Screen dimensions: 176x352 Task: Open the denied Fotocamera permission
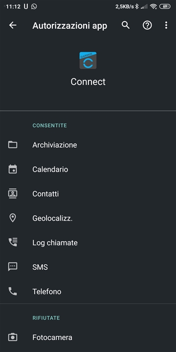[88, 337]
